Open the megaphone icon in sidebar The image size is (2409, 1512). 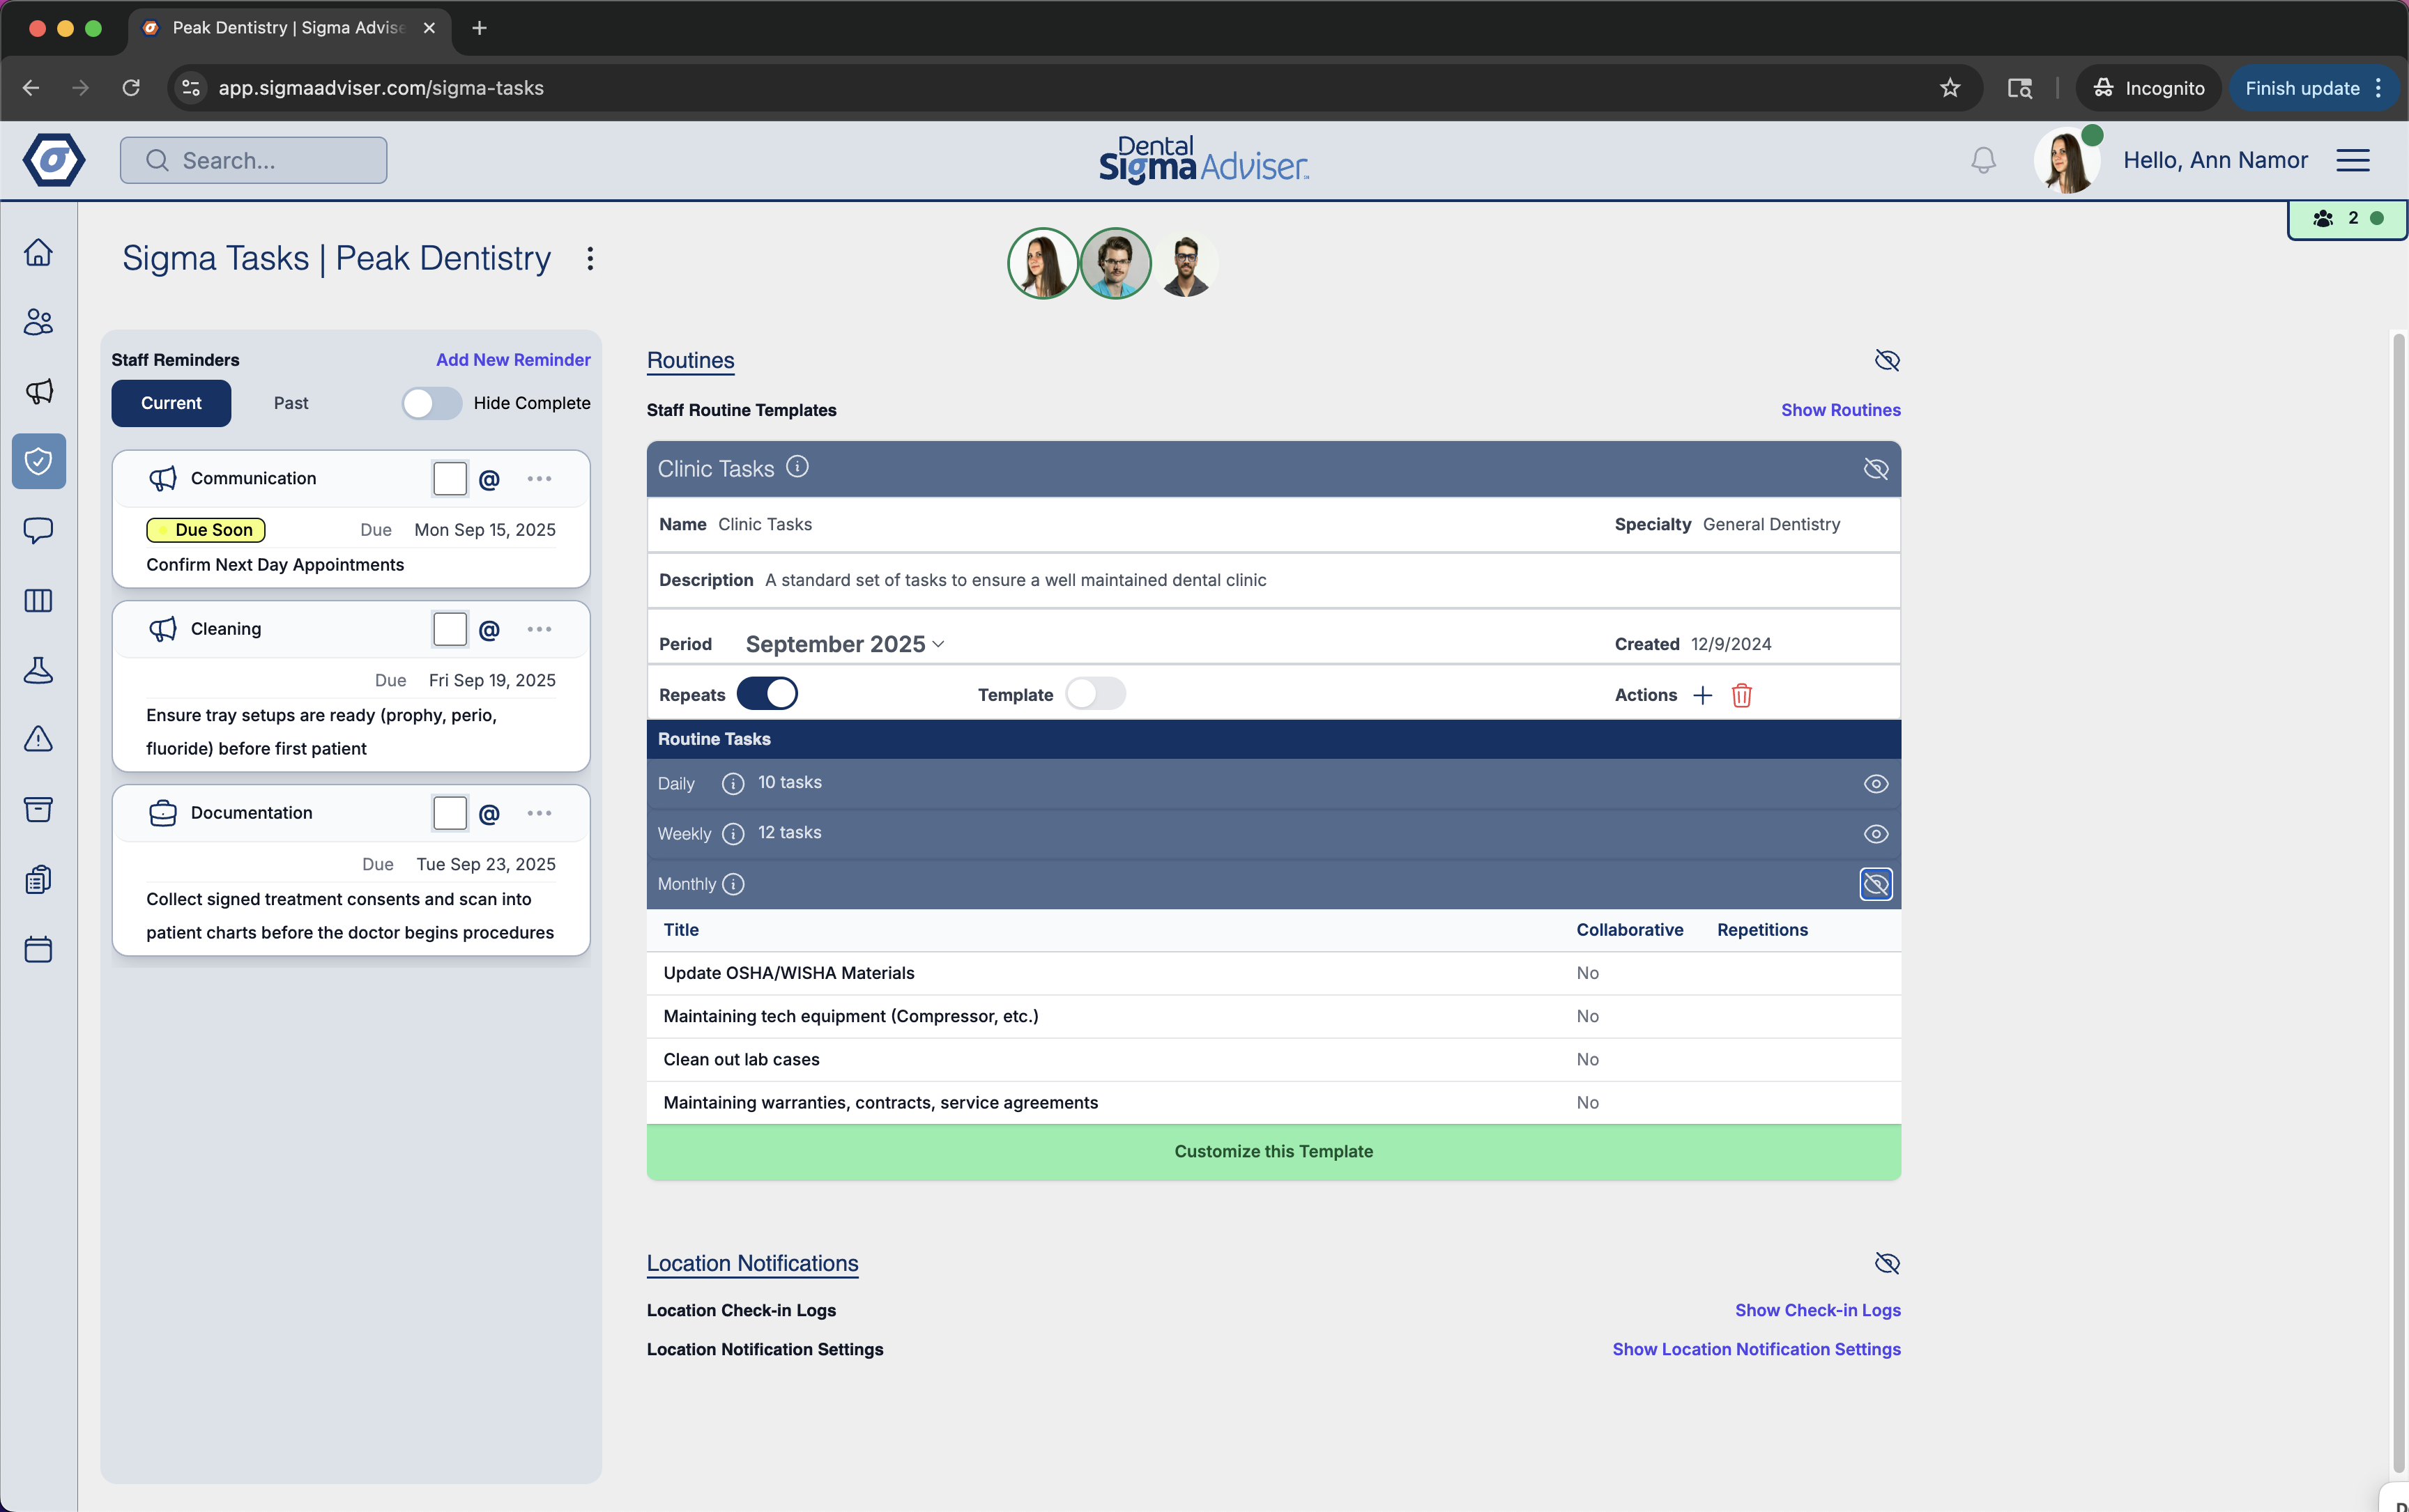38,391
